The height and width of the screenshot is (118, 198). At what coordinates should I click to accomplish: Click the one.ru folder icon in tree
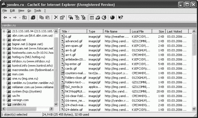9,79
